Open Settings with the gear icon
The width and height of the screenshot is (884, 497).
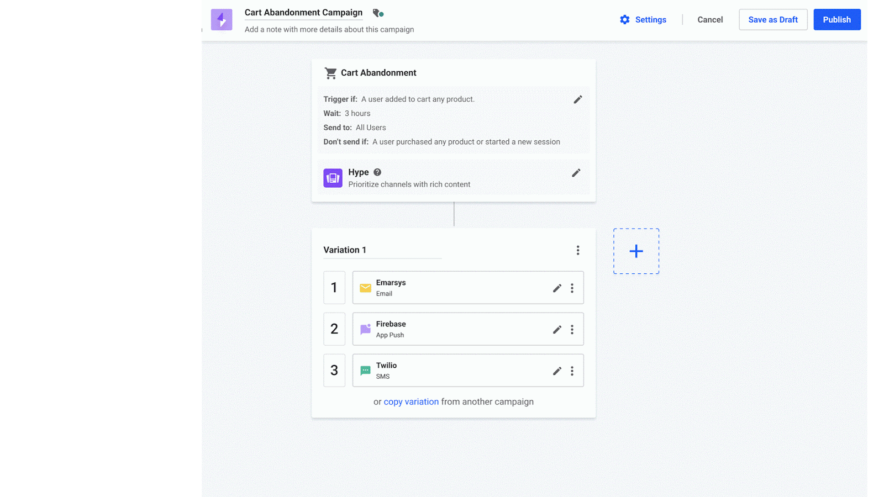[x=643, y=20]
